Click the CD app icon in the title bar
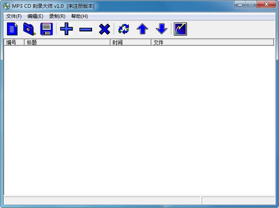Screen dimensions: 279x208 click(7, 5)
